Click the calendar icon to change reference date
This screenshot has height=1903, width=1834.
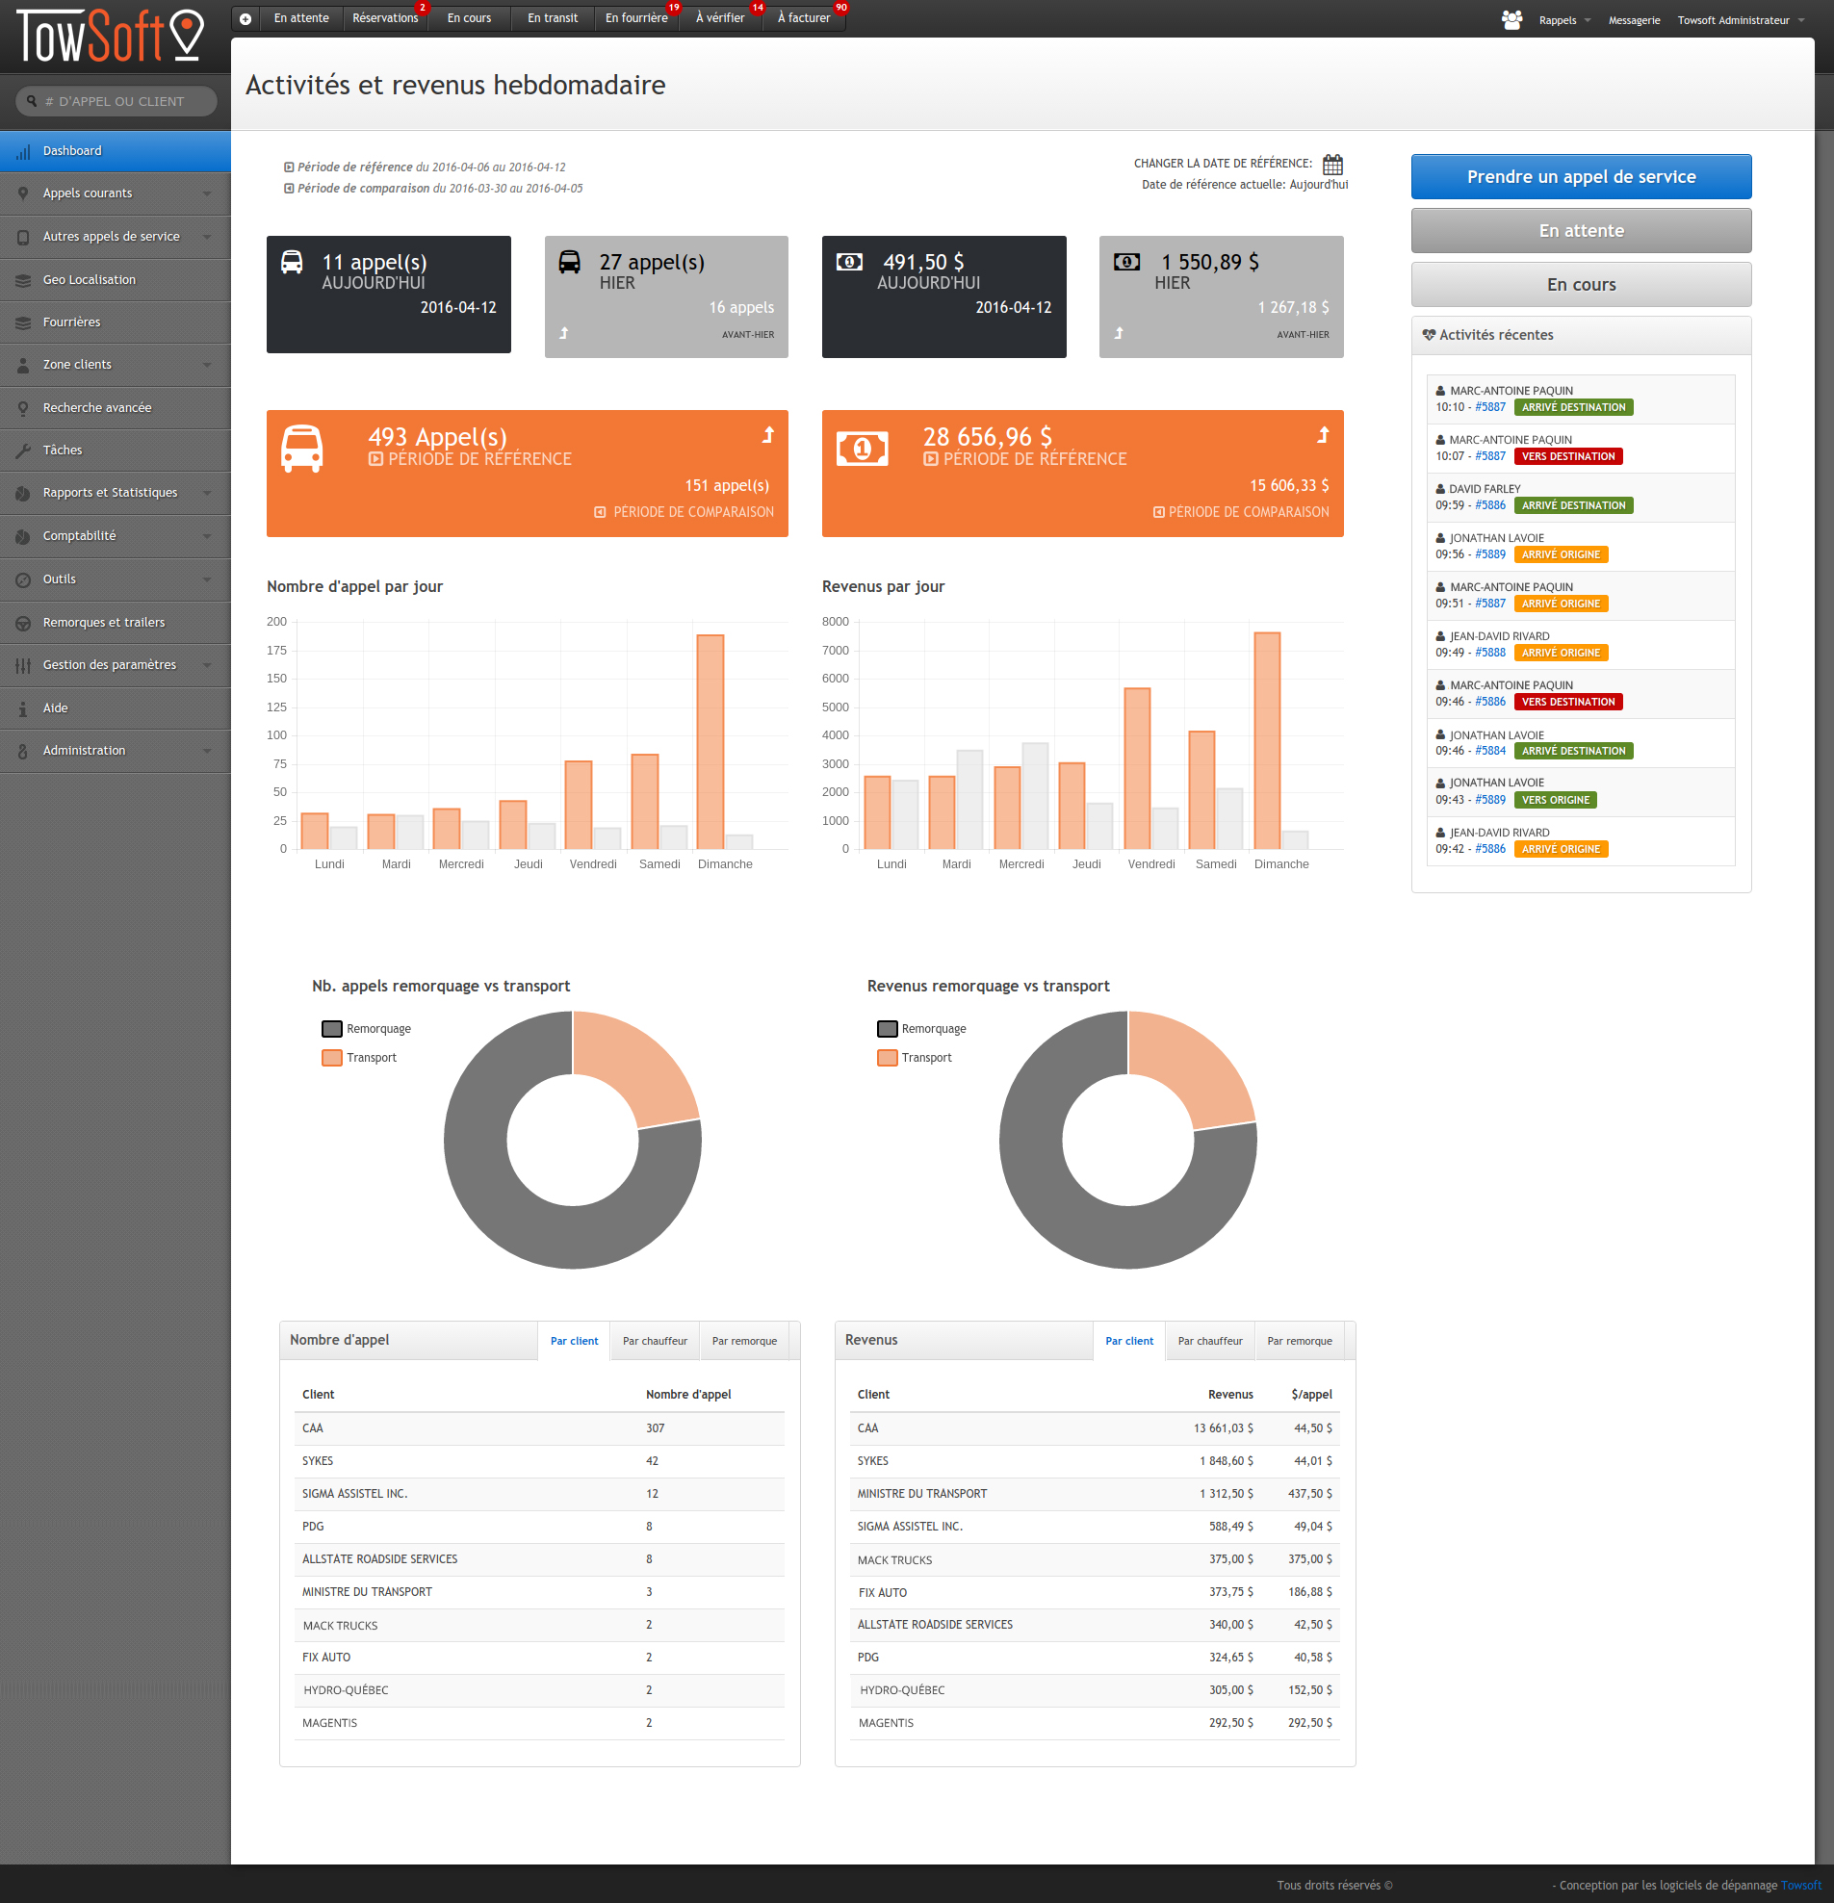pyautogui.click(x=1332, y=164)
